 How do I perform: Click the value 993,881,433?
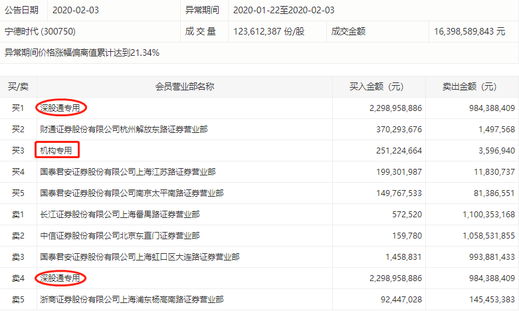[492, 257]
